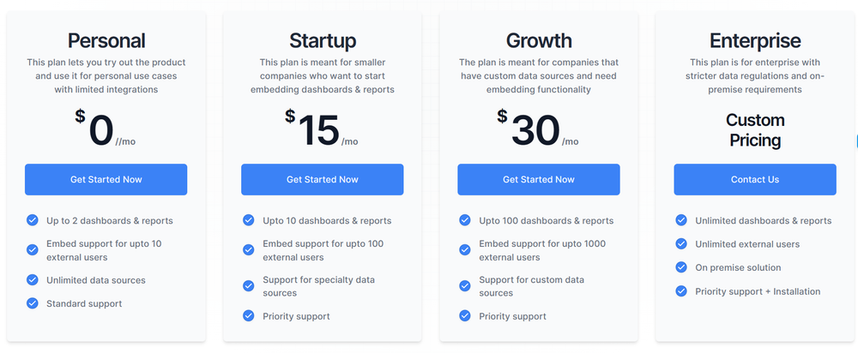Click checkmark icon beside Up to 2 dashboards
The width and height of the screenshot is (858, 353).
(33, 220)
